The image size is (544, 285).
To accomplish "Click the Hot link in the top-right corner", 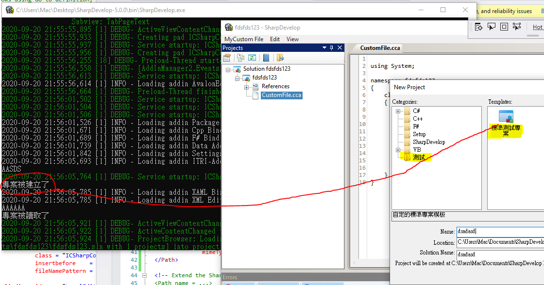I will [538, 26].
